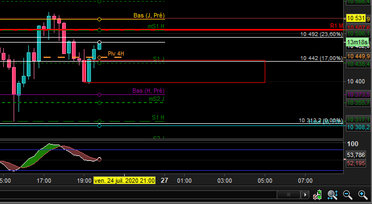Screen dimensions: 372x204
Task: Select the cyan circle handle on the bottom line
Action: [x=100, y=125]
